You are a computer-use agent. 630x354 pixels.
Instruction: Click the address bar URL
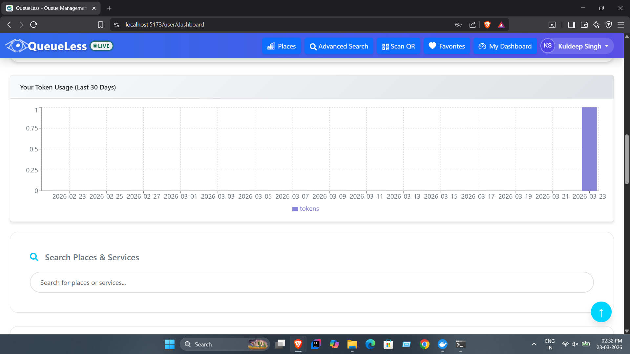coord(164,25)
